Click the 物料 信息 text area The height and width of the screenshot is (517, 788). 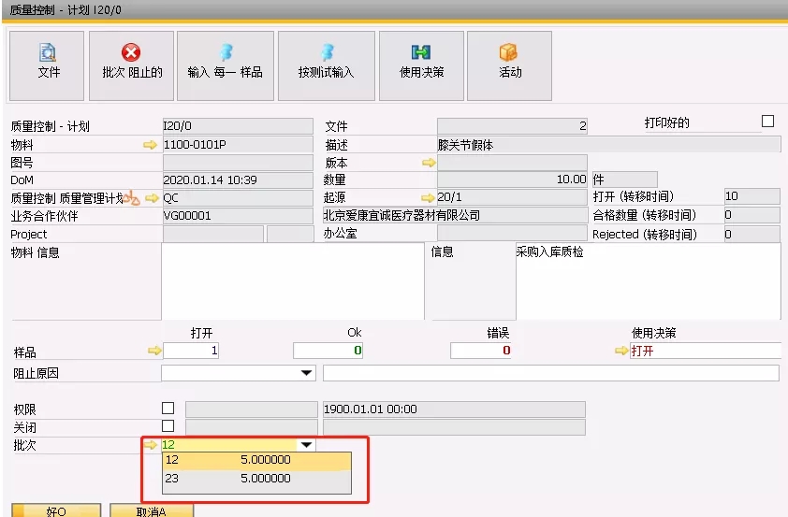coord(293,281)
